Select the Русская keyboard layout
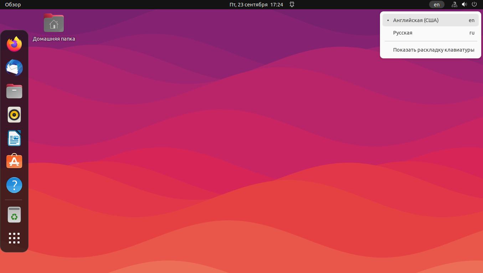Image resolution: width=483 pixels, height=273 pixels. click(x=403, y=33)
